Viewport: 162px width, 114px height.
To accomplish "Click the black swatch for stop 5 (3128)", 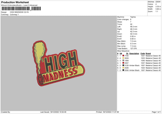I will click(123, 65).
